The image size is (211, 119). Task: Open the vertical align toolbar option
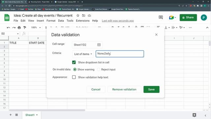167,27
